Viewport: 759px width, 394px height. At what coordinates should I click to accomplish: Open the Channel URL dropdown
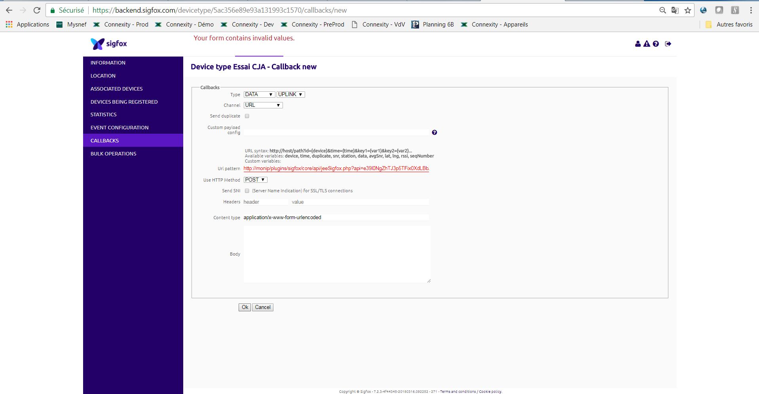point(263,105)
